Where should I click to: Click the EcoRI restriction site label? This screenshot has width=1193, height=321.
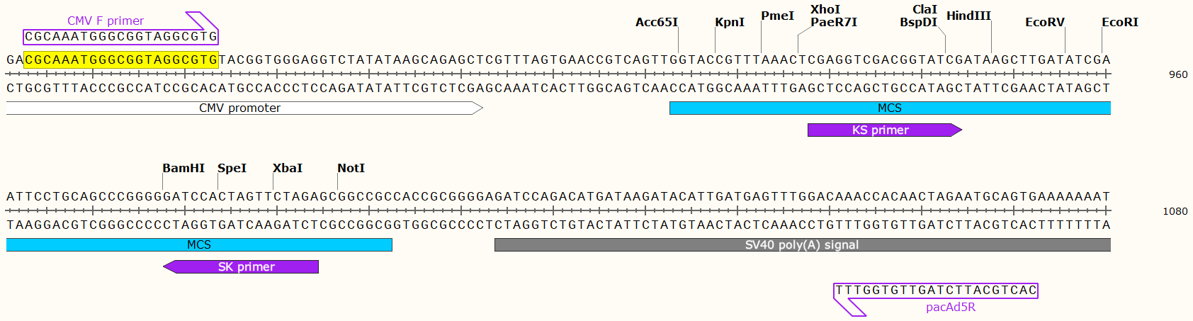(x=1120, y=22)
